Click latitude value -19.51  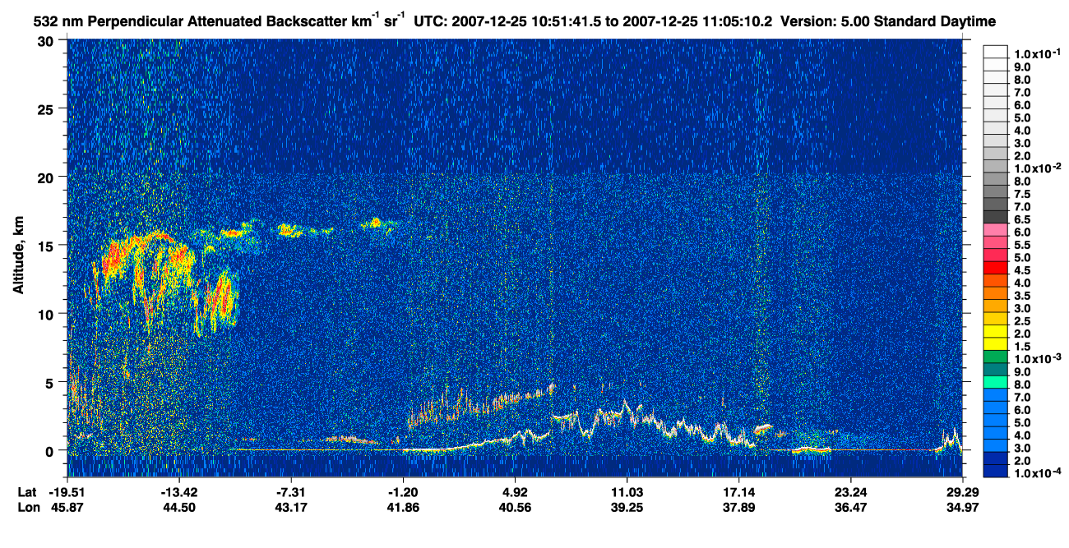pos(67,492)
